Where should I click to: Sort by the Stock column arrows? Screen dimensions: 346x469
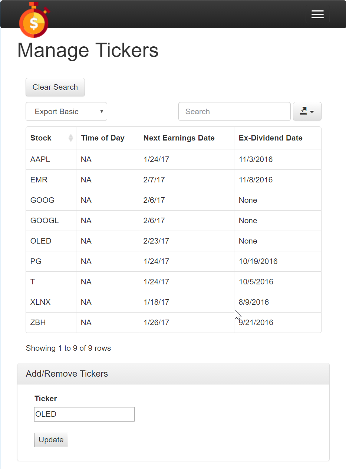pos(71,138)
